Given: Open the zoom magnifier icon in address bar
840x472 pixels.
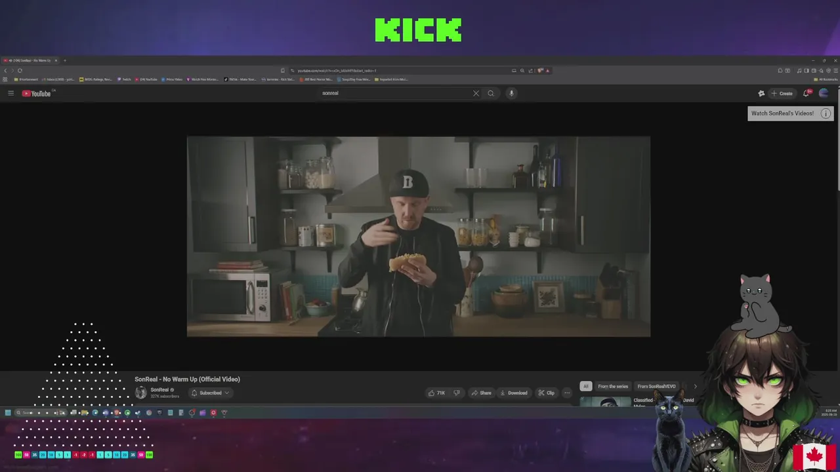Looking at the screenshot, I should (522, 71).
